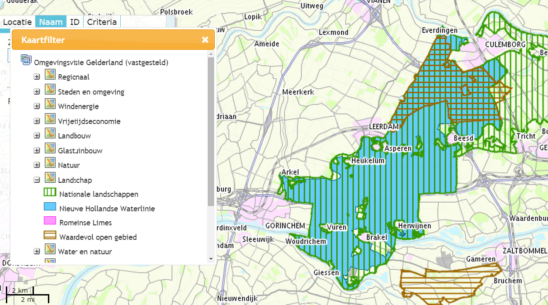Click the Vrijetijdseconomie layer icon
The width and height of the screenshot is (548, 305).
(x=50, y=120)
